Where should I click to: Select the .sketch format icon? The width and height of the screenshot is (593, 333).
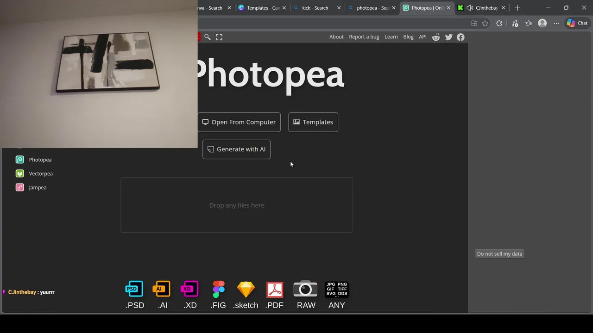pyautogui.click(x=246, y=289)
